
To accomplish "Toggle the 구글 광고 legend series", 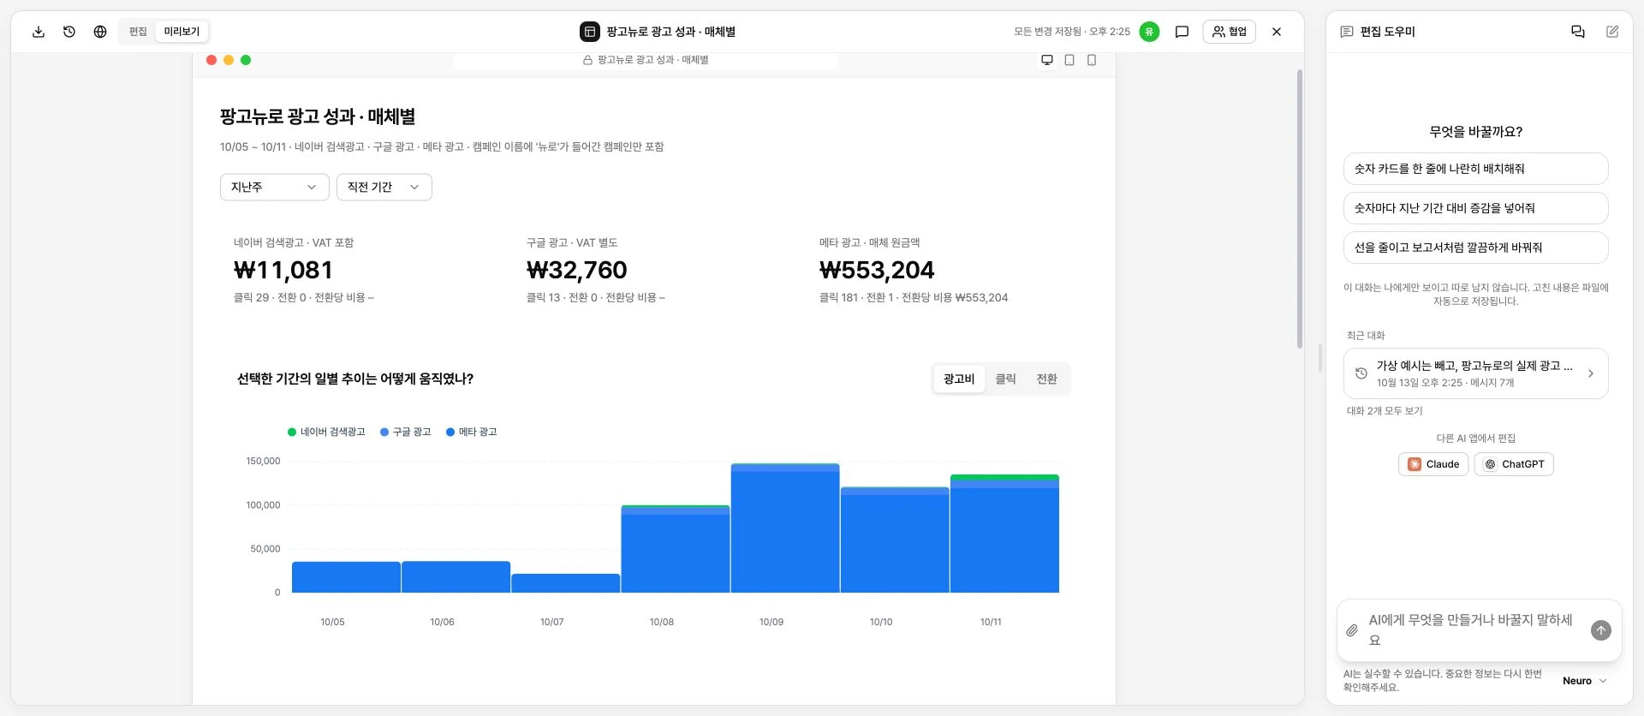I will 405,433.
